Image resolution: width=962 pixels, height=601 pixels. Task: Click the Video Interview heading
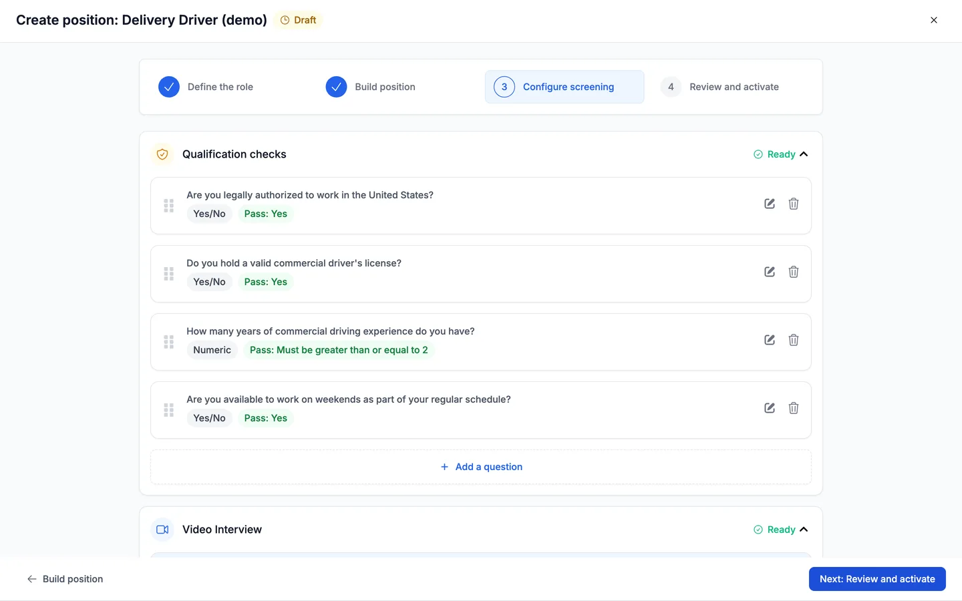(x=222, y=530)
